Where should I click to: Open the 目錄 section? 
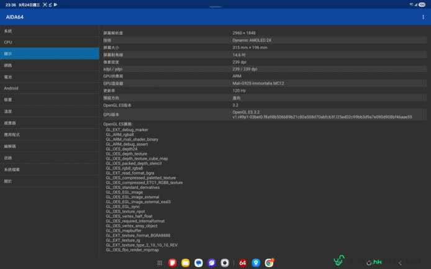point(50,158)
